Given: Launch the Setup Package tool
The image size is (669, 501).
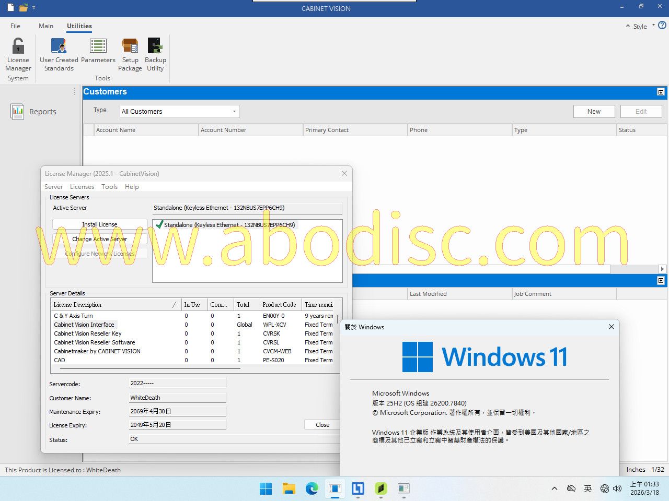Looking at the screenshot, I should click(x=130, y=54).
